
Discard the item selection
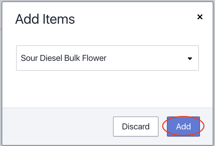point(136,126)
